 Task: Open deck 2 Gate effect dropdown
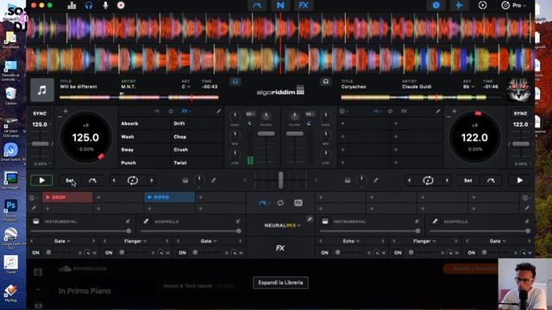point(498,241)
